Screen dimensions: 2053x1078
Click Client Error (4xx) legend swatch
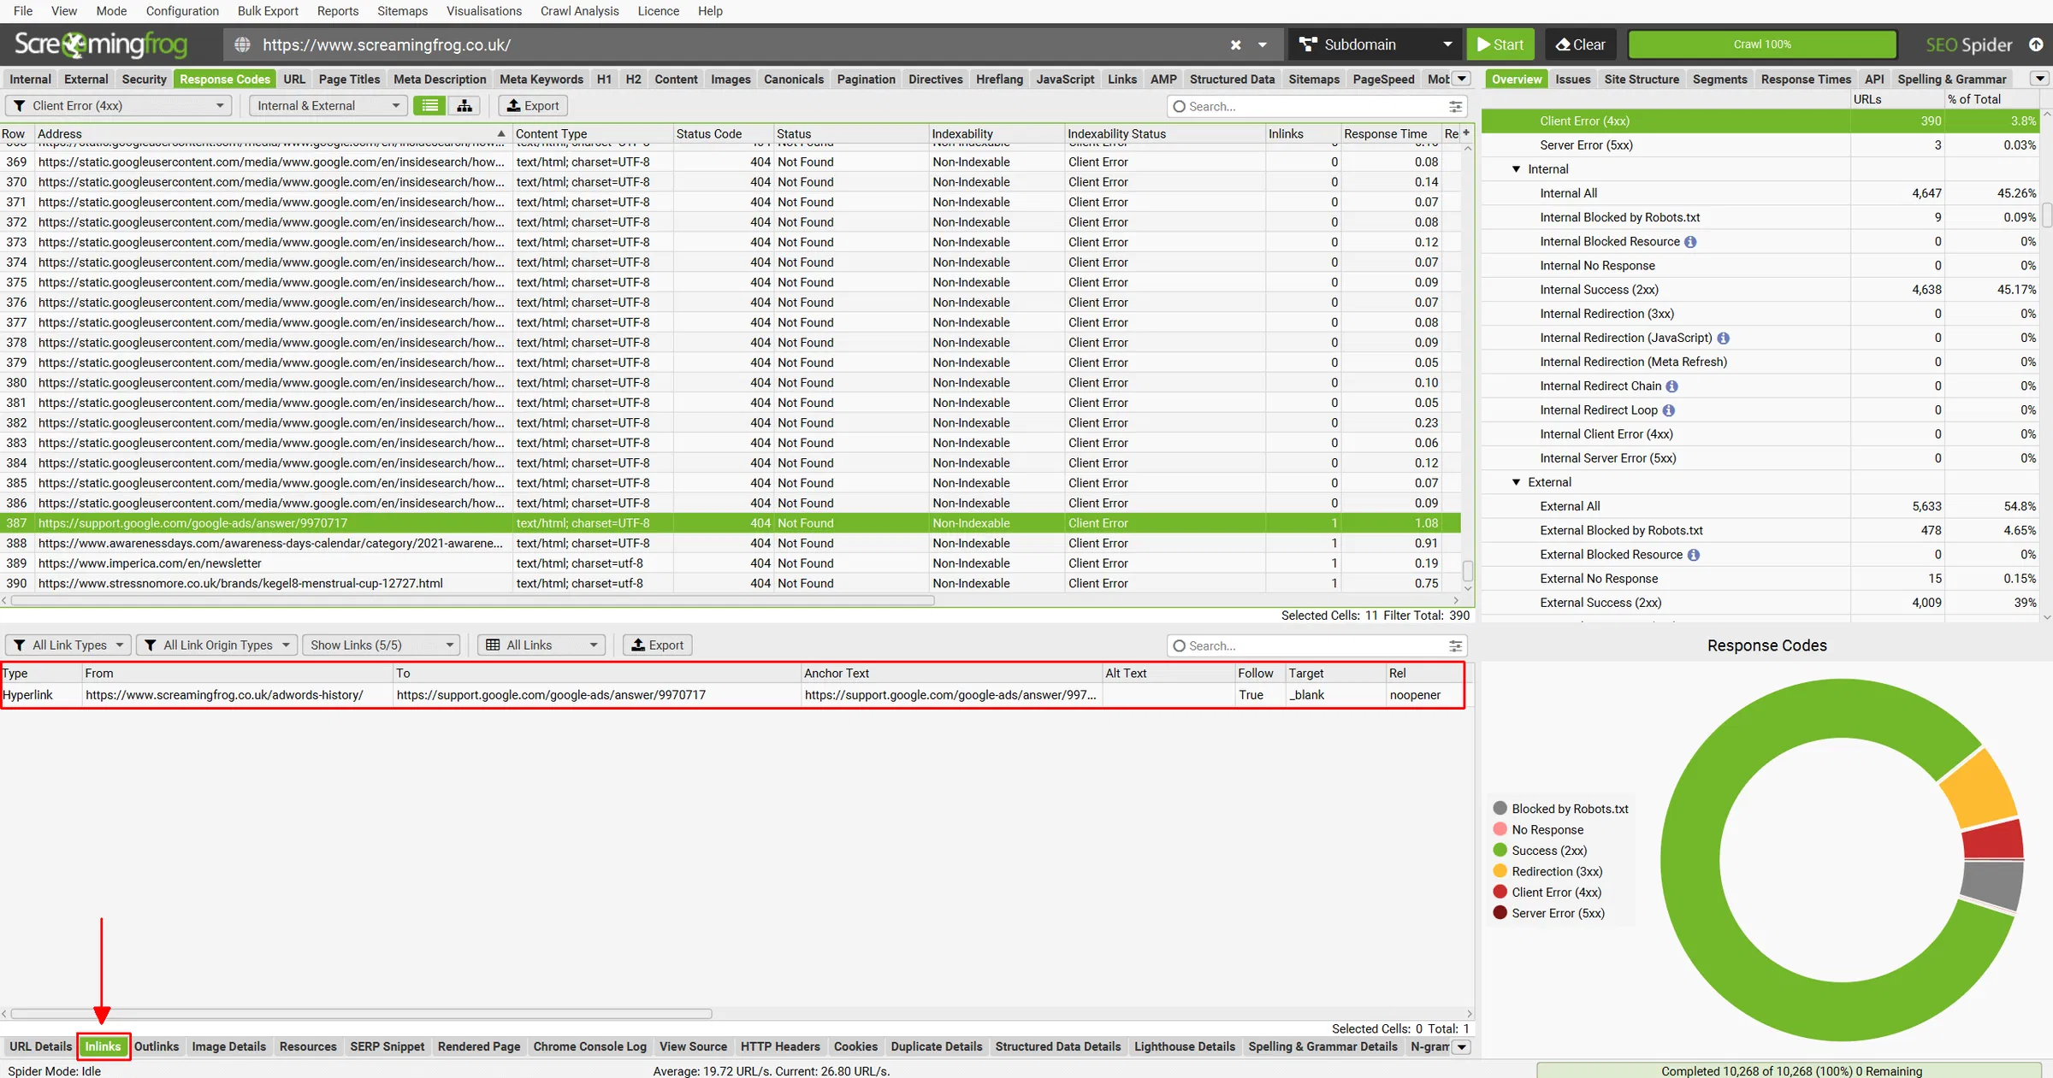click(1500, 892)
